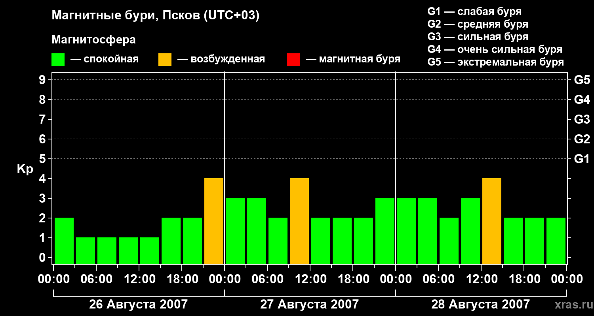
Task: Click the '28 Августа 2007' date label
Action: pos(480,305)
